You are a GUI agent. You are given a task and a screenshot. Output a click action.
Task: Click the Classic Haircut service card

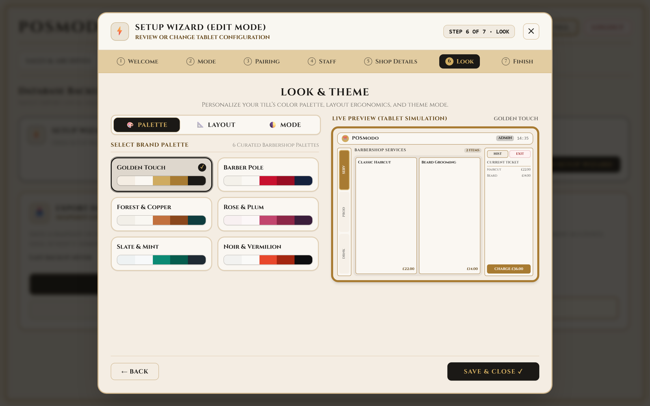coord(386,216)
